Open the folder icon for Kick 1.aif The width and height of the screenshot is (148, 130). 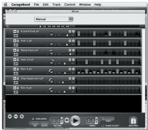[x=15, y=41]
